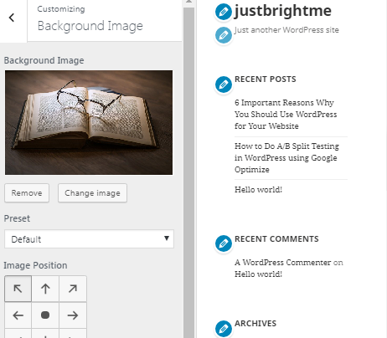Edit Recent Posts widget pencil icon
The width and height of the screenshot is (387, 338).
(223, 84)
